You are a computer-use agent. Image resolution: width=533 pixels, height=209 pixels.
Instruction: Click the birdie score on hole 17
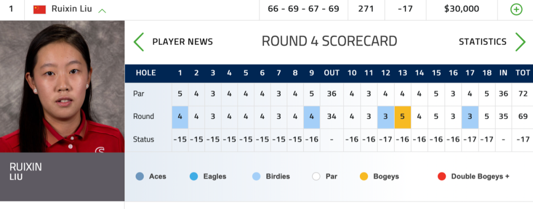coord(470,117)
